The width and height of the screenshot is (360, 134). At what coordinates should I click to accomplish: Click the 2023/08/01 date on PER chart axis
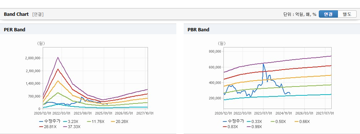pyautogui.click(x=82, y=113)
